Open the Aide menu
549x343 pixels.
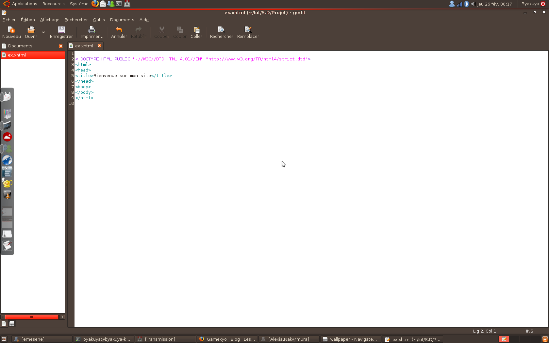144,20
